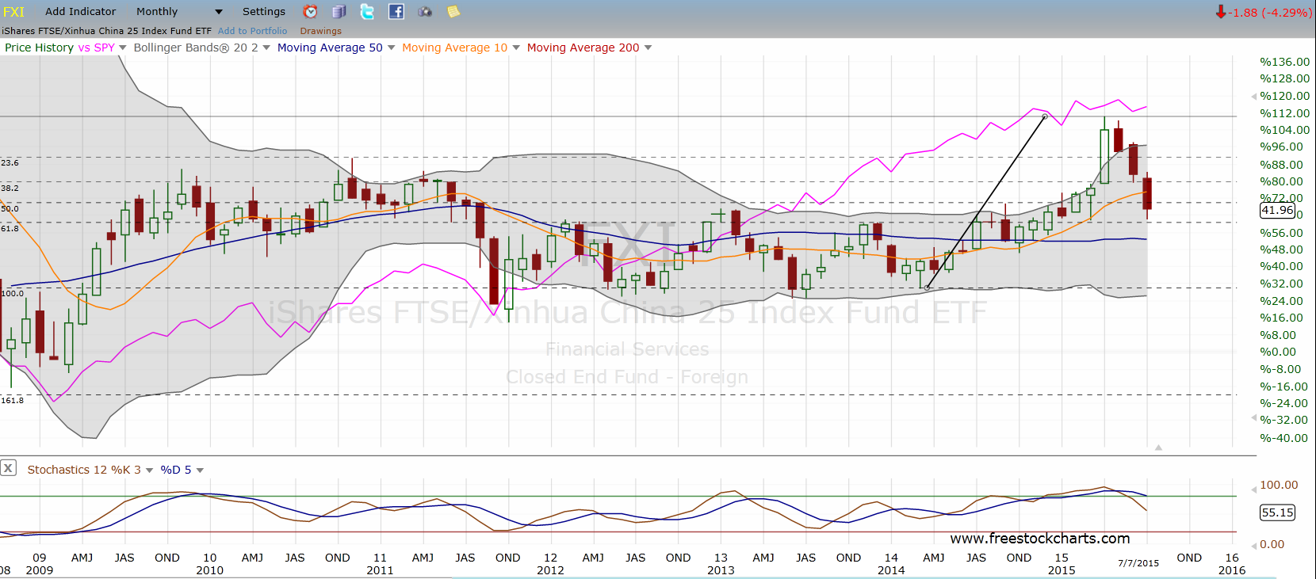
Task: Share the chart via the Twitter icon
Action: pos(367,12)
